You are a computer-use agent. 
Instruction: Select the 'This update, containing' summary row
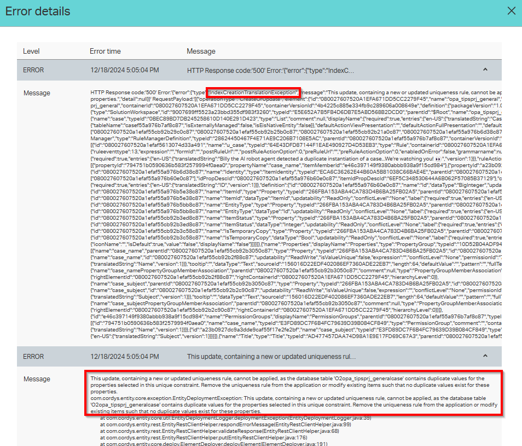coord(271,357)
